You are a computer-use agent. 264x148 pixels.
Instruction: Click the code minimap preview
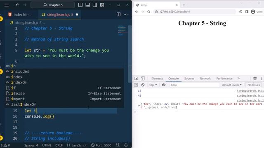122,30
